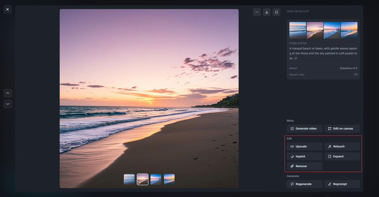The height and width of the screenshot is (197, 379).
Task: Go to next image with down chevron
Action: point(8,104)
